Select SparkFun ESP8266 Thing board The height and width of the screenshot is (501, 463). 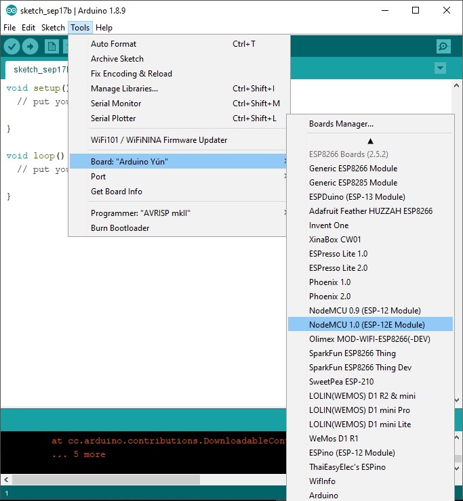(370, 353)
